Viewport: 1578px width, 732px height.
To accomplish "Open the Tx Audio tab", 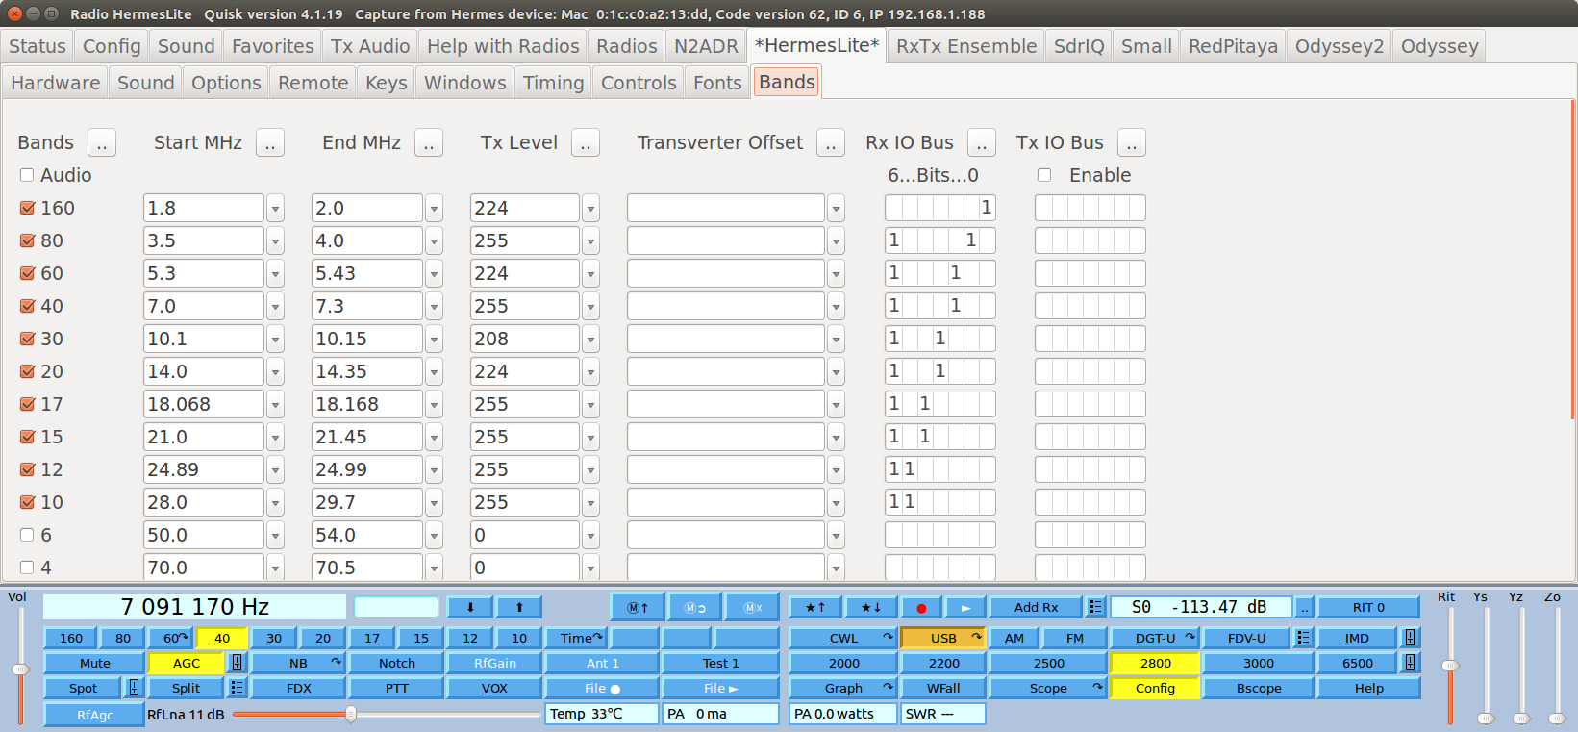I will click(370, 46).
